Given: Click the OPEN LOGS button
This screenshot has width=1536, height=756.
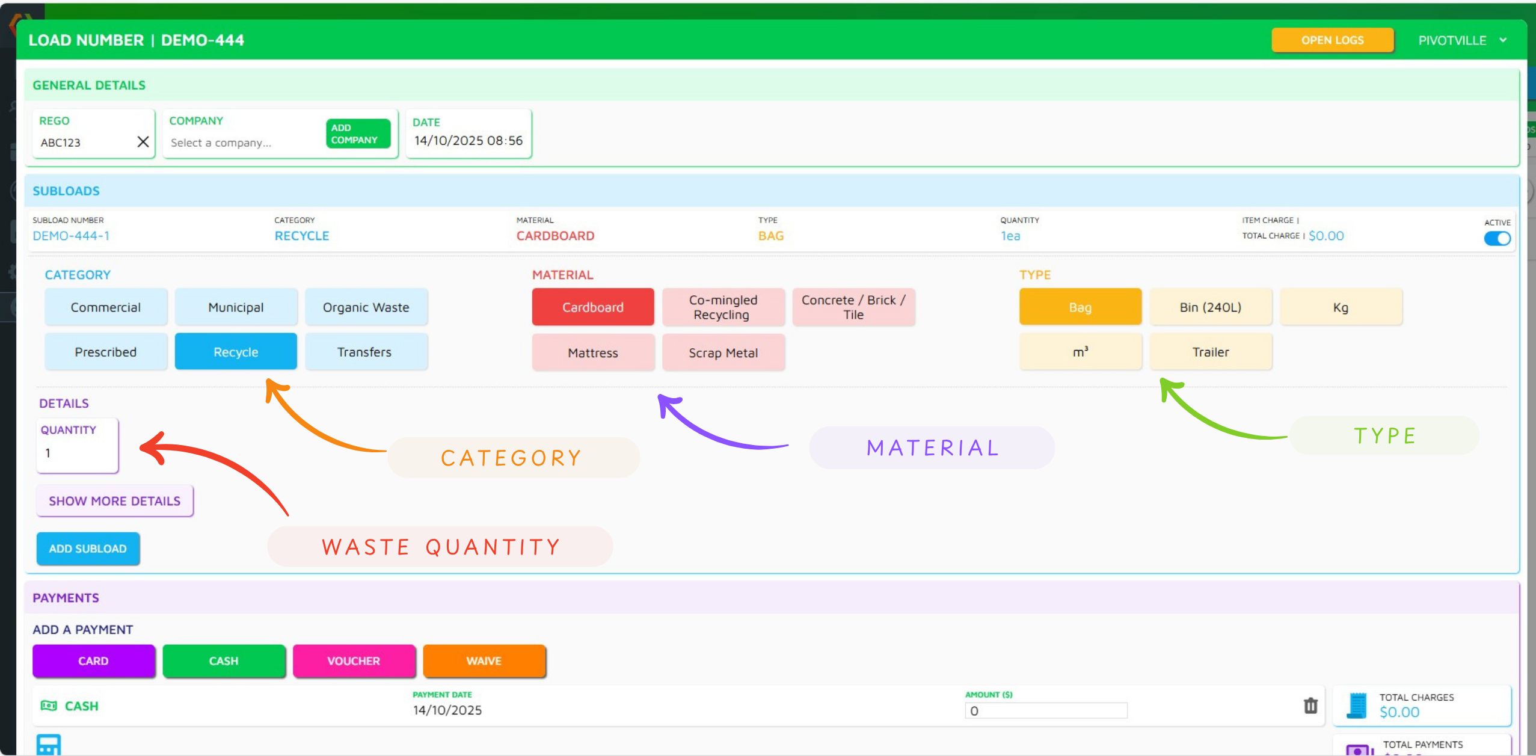Looking at the screenshot, I should [x=1332, y=40].
